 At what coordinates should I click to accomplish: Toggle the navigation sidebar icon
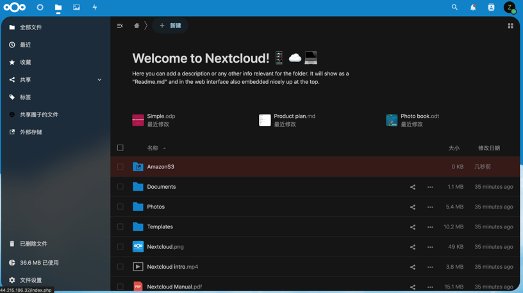point(120,26)
